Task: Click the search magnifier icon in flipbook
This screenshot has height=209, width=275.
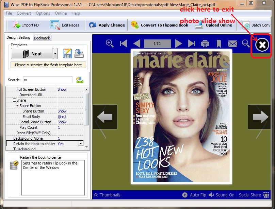Action: pos(246,43)
